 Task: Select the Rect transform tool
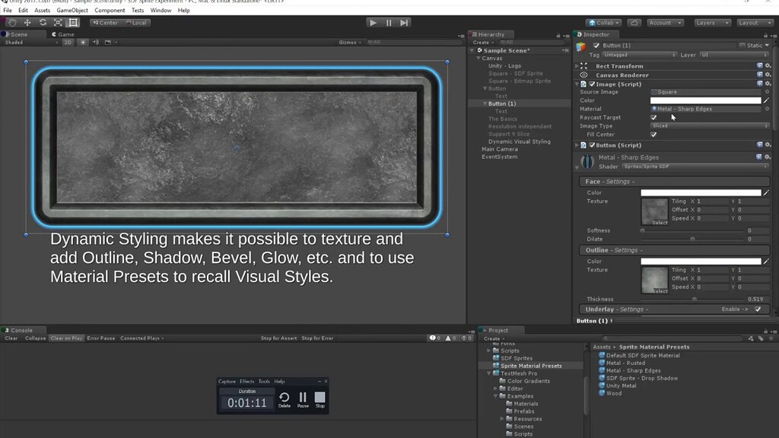coord(73,23)
